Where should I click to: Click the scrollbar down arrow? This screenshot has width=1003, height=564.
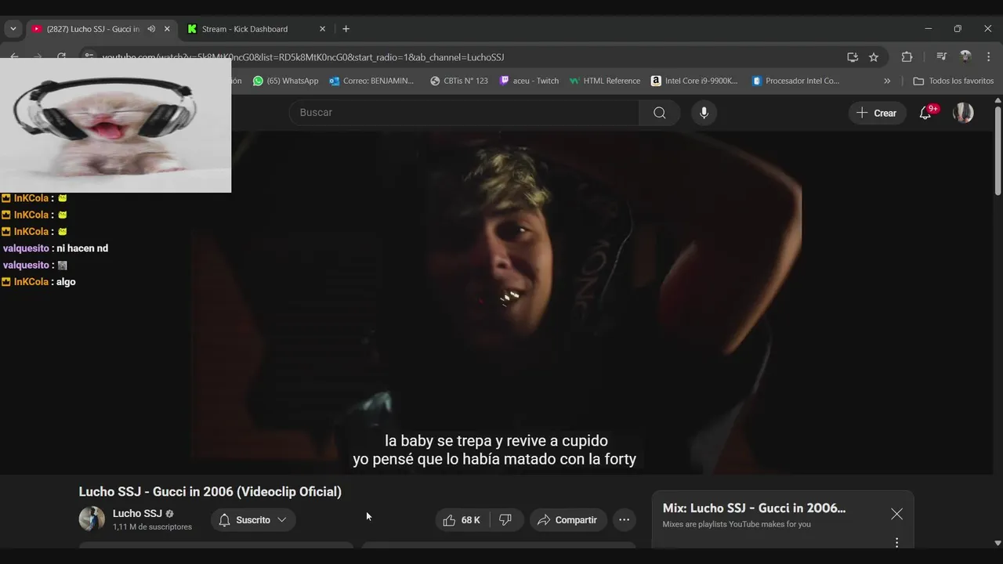point(998,543)
